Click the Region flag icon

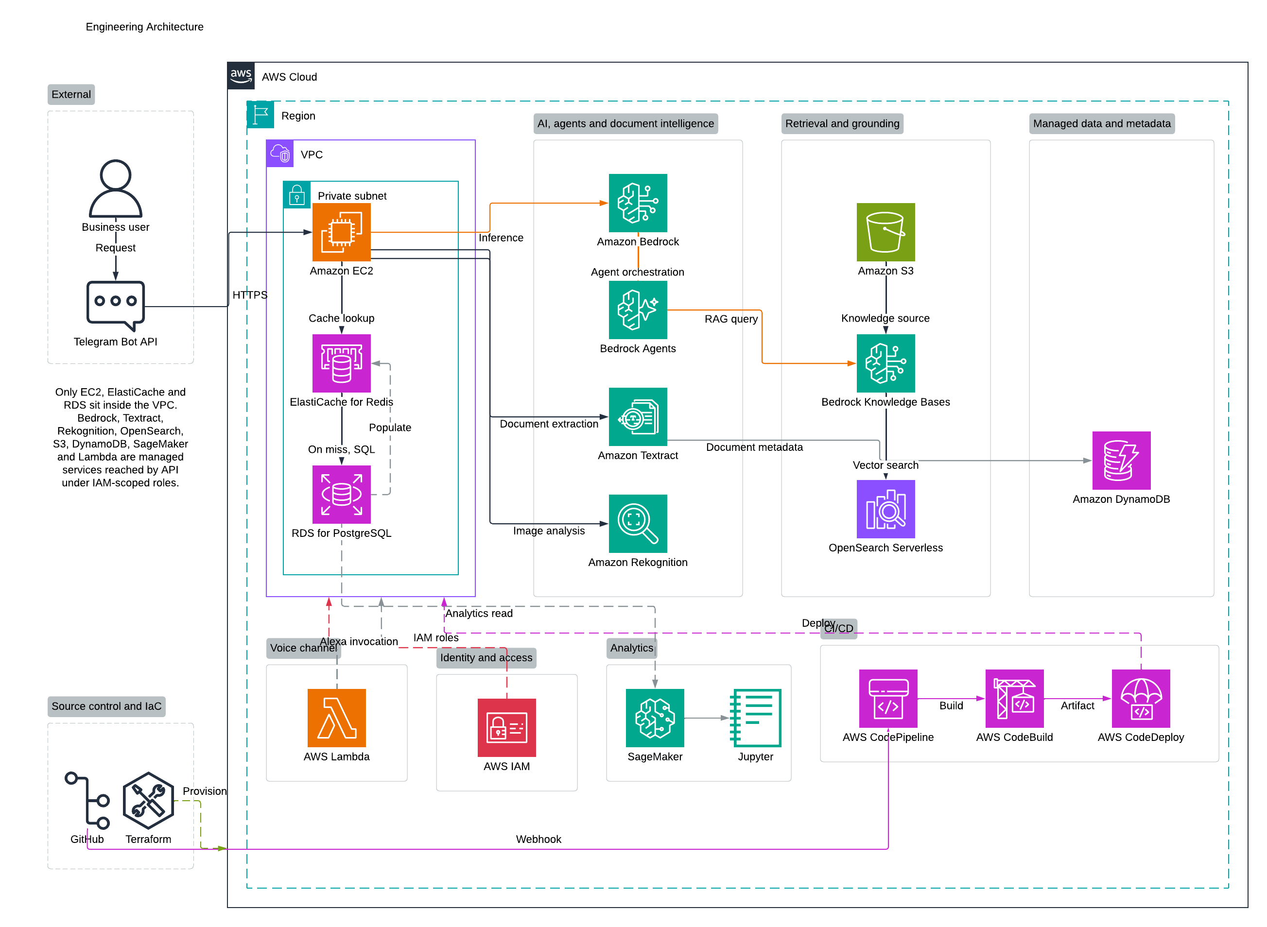point(260,115)
